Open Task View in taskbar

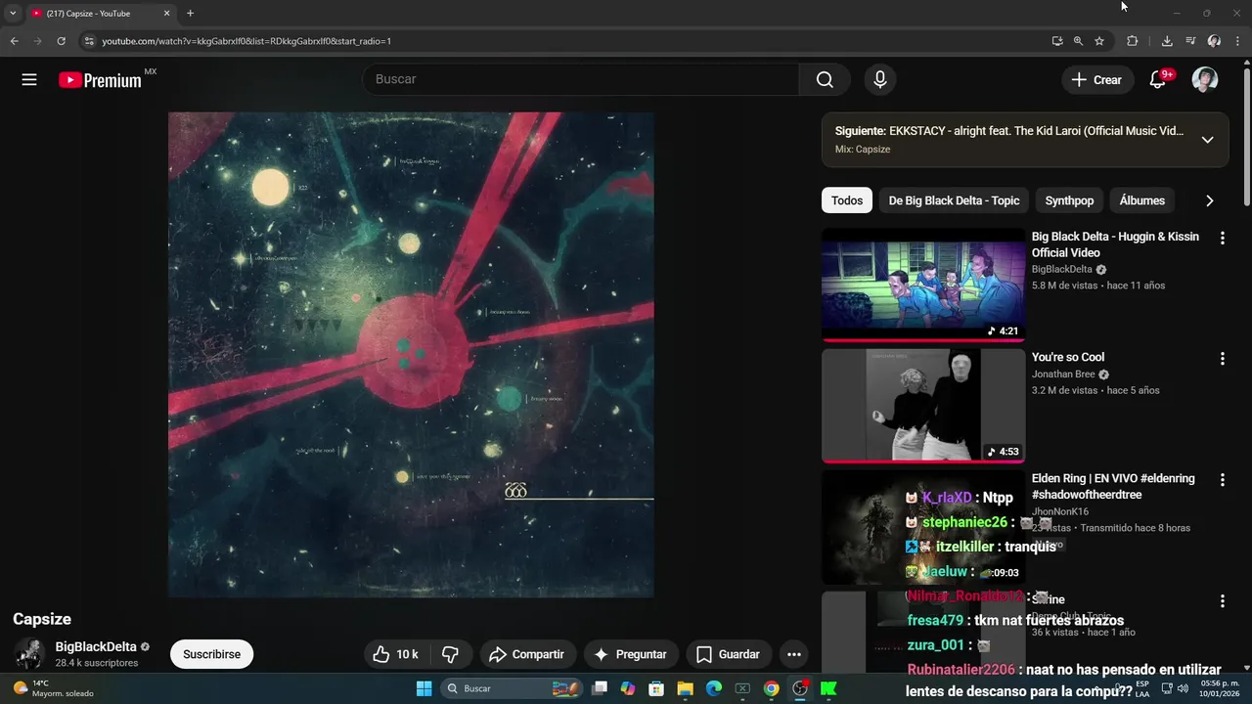[x=600, y=688]
